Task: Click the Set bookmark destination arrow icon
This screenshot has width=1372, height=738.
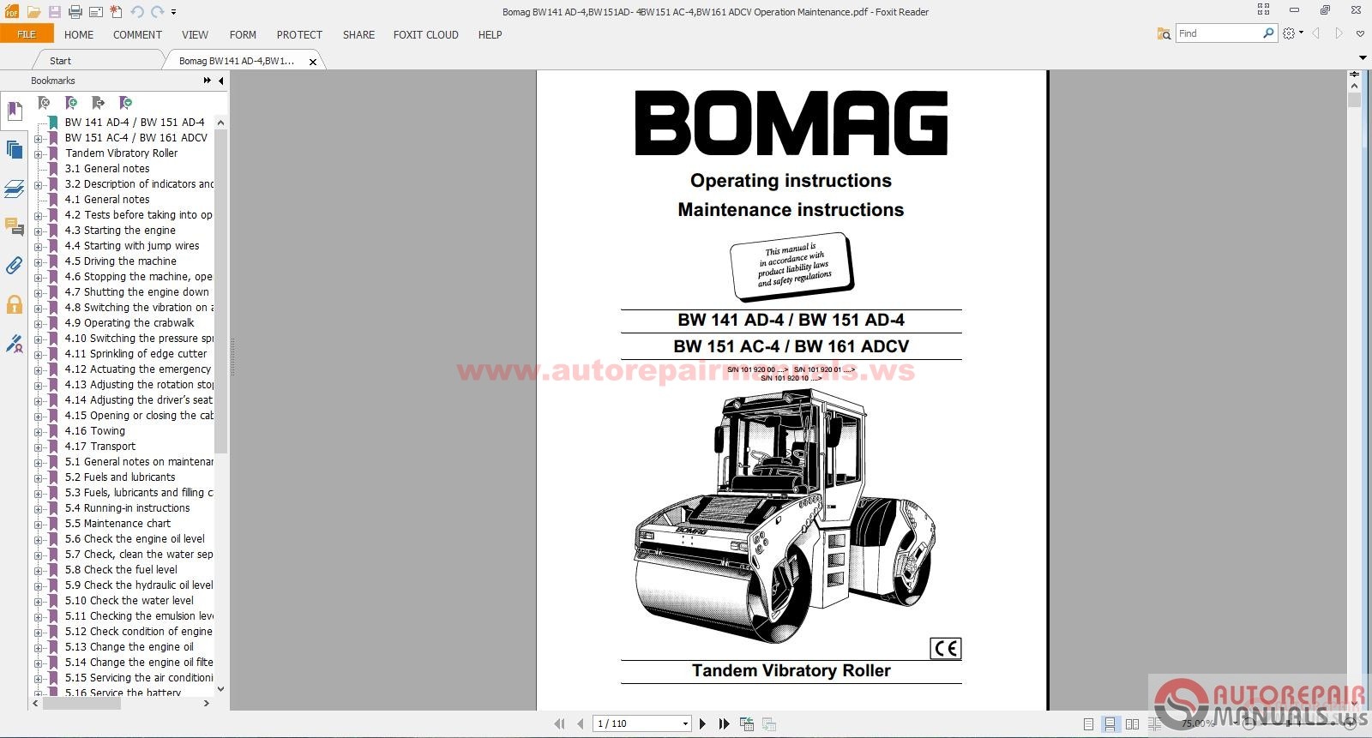Action: (x=99, y=103)
